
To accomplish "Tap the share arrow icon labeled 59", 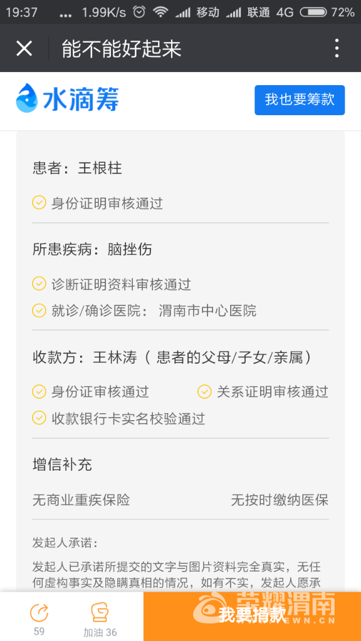I will click(x=39, y=613).
